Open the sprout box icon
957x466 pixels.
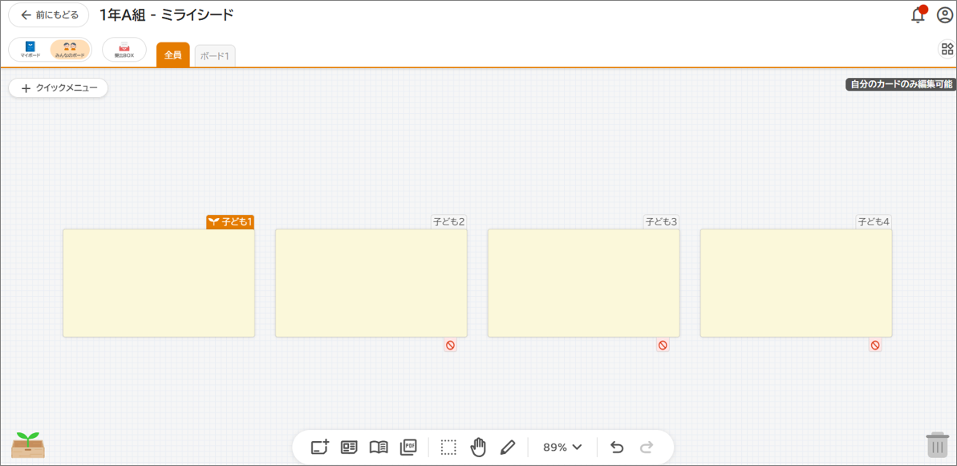tap(28, 444)
